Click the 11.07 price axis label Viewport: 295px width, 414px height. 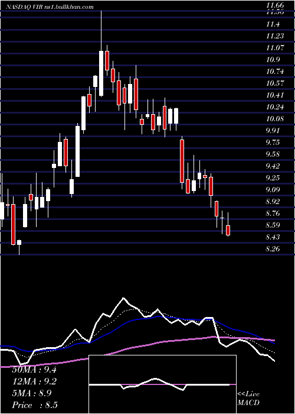275,48
